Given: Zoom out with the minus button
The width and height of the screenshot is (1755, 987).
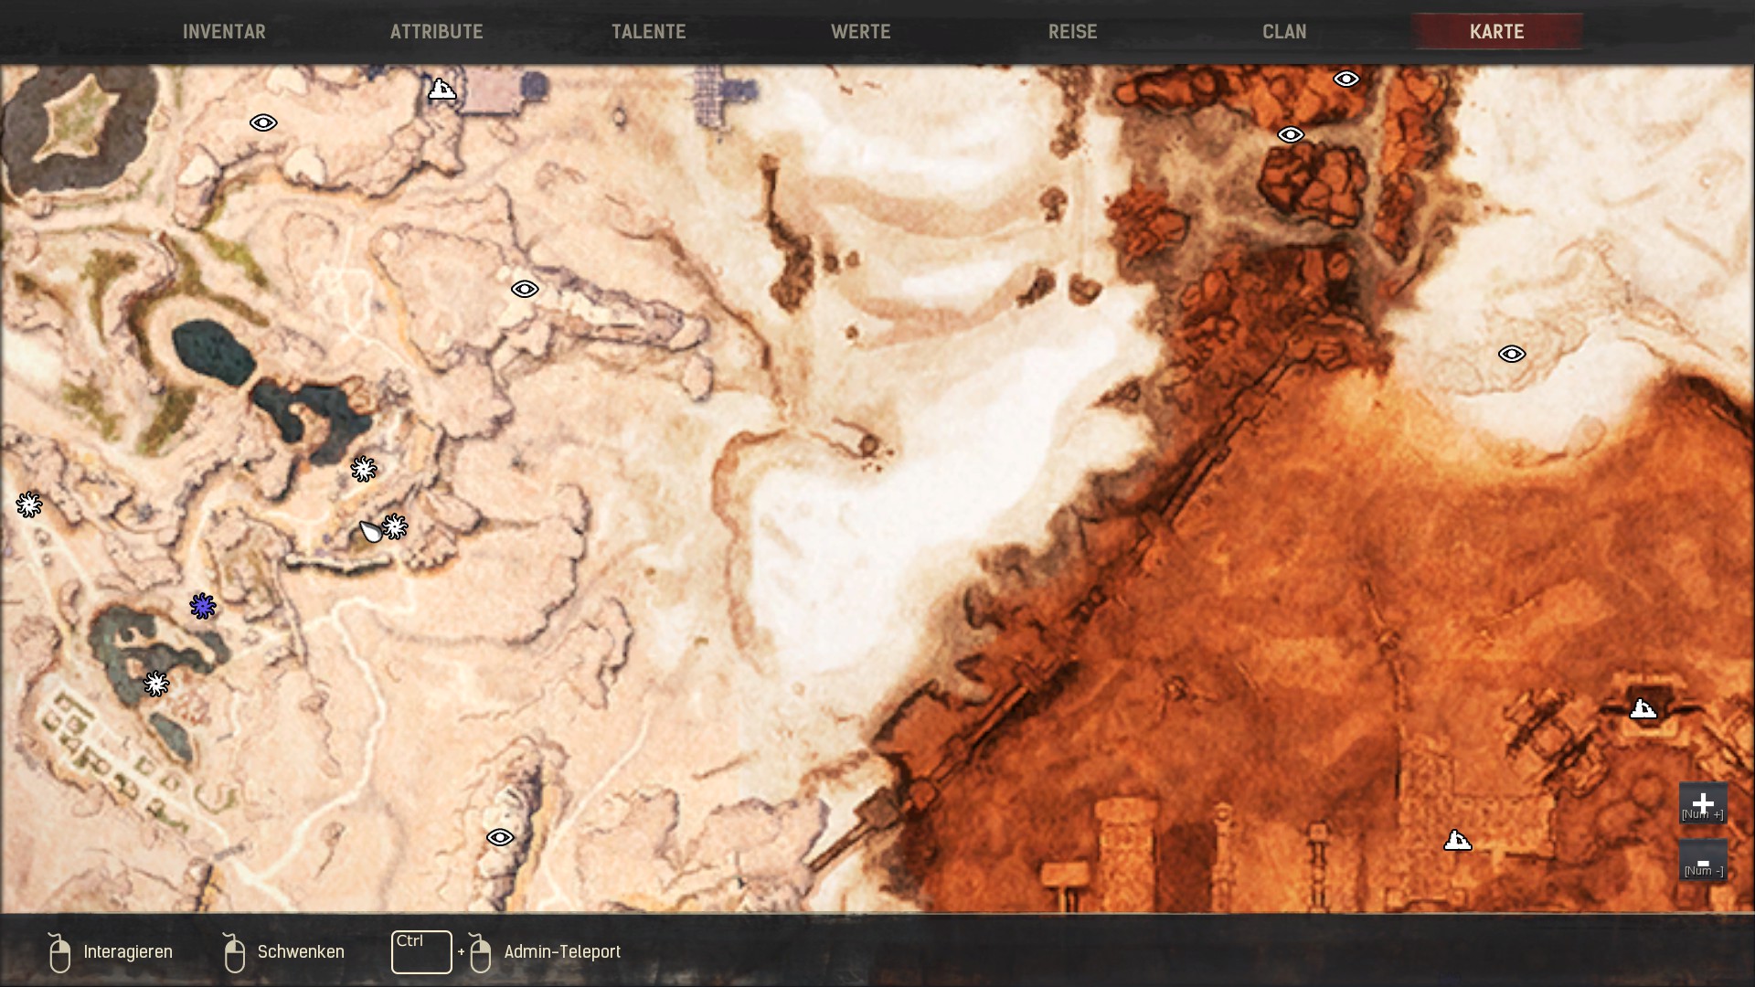Looking at the screenshot, I should pos(1702,861).
